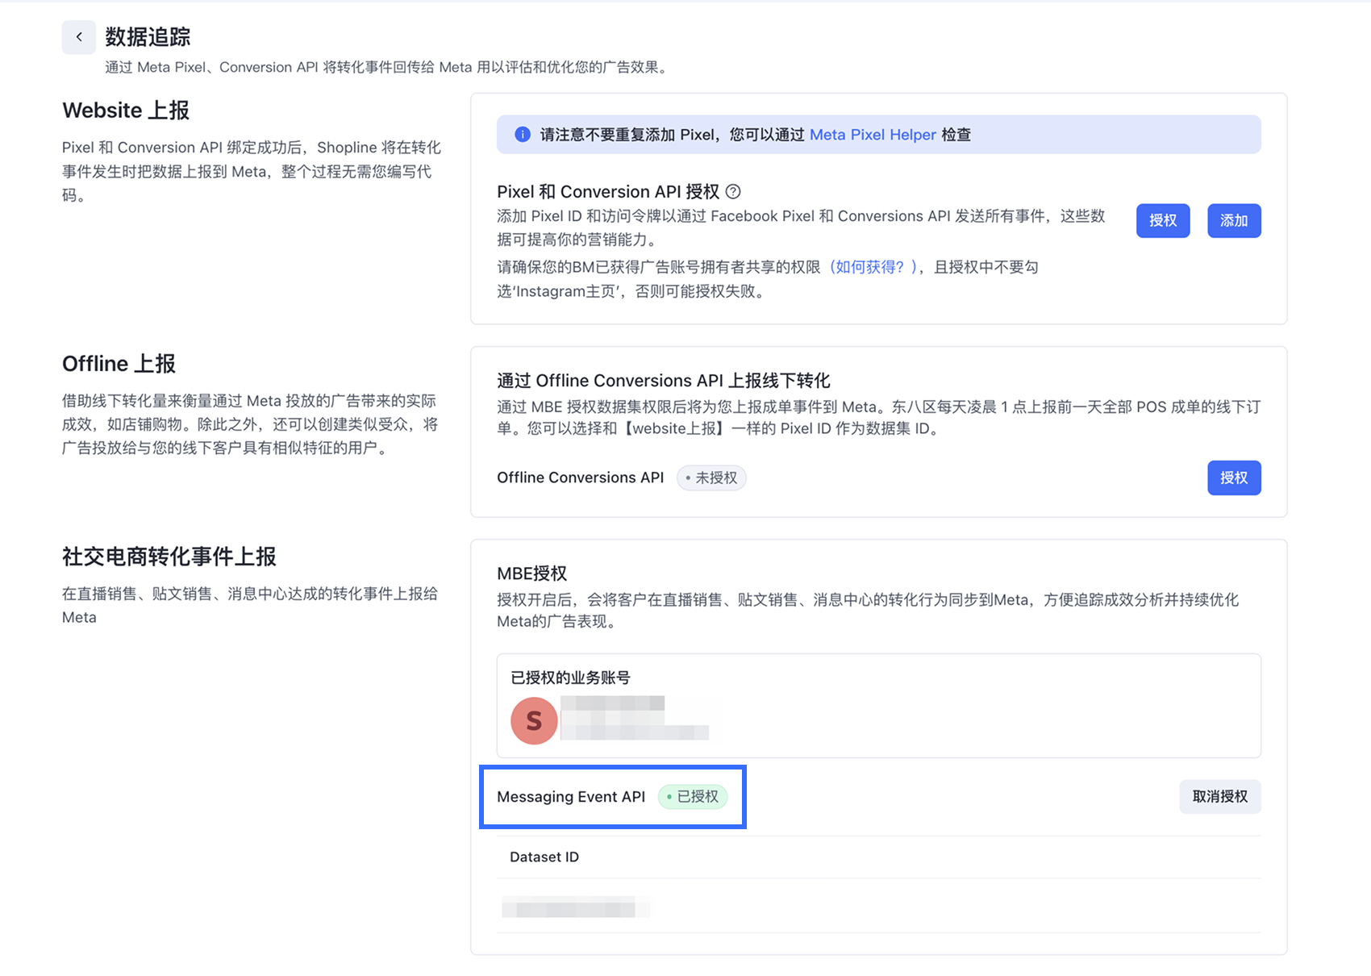Click 取消授权 for Messaging Event API
1371x976 pixels.
click(1220, 797)
